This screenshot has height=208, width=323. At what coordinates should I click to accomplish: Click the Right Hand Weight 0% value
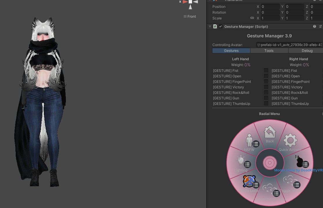pos(306,65)
